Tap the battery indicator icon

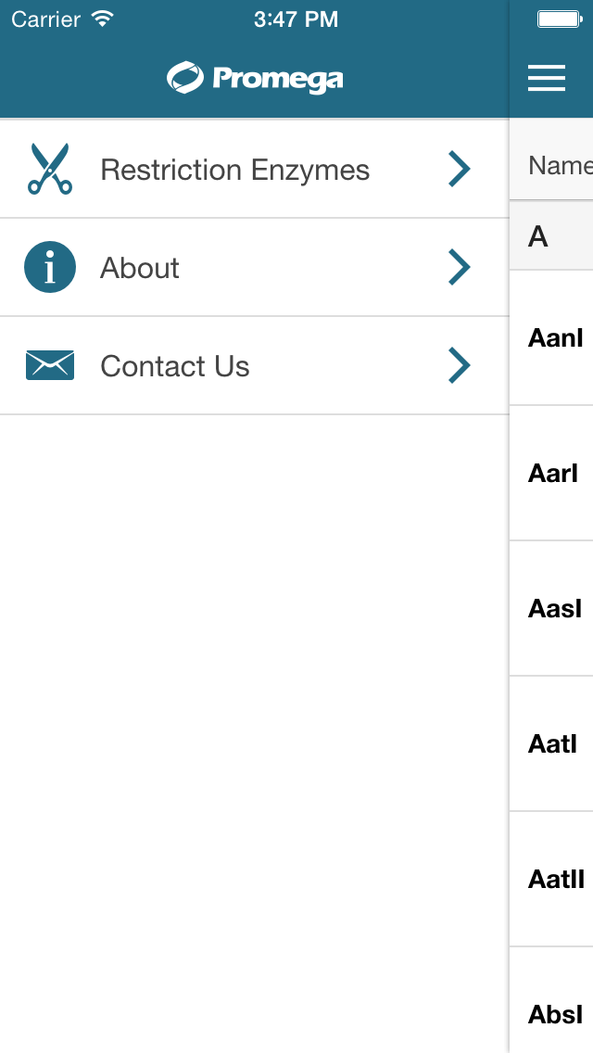(560, 19)
